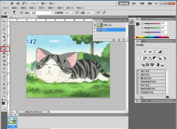This screenshot has height=129, width=177.
Task: Delete current state in History panel
Action: point(124,40)
